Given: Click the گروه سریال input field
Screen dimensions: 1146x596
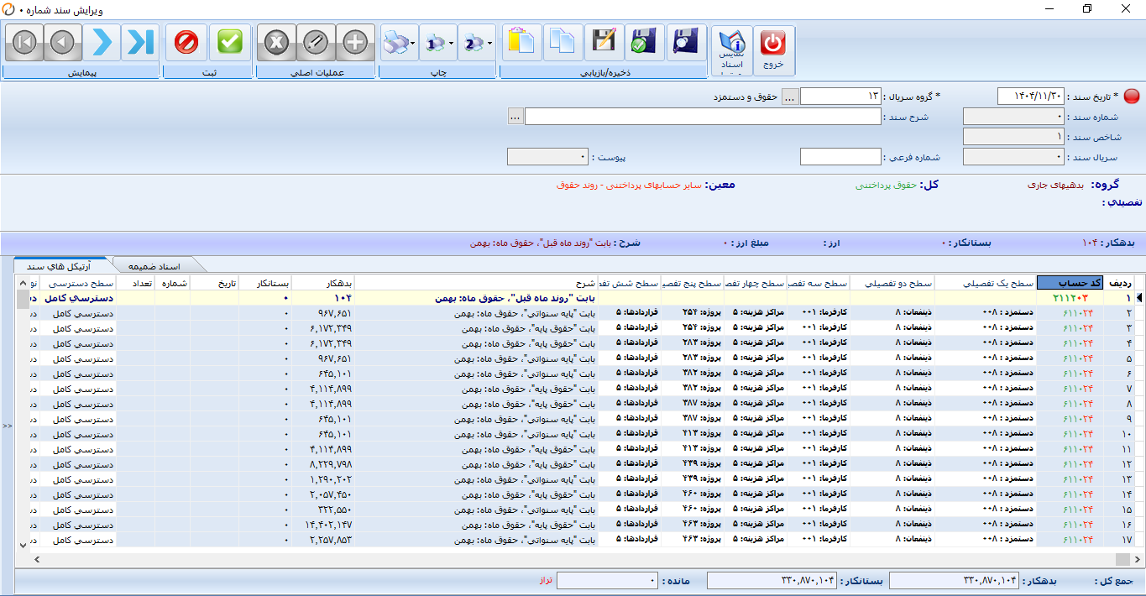Looking at the screenshot, I should [840, 97].
